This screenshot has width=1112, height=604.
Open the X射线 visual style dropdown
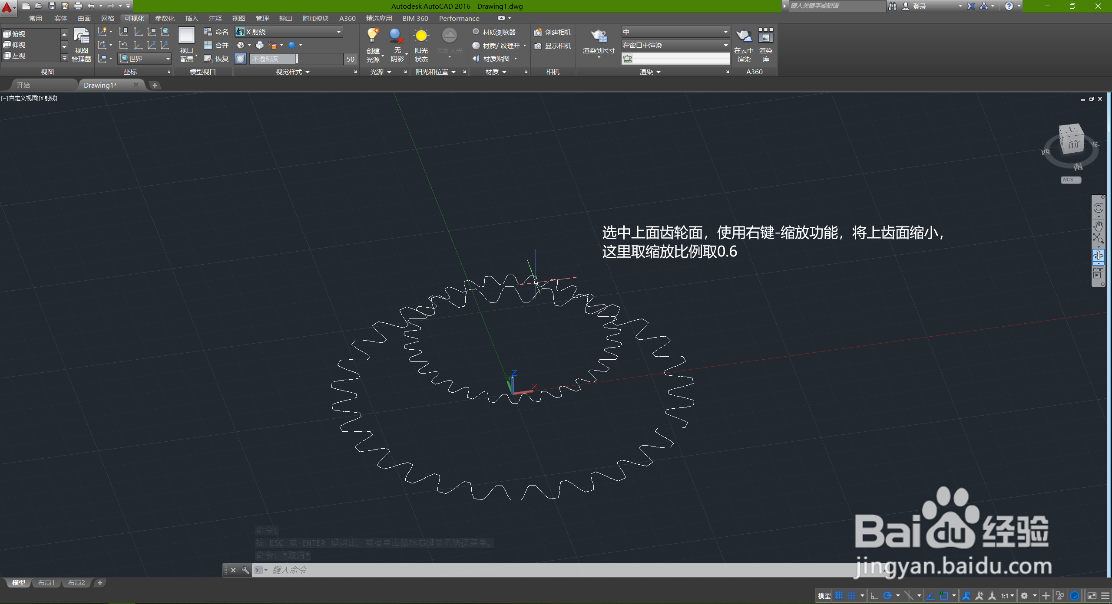[x=338, y=32]
